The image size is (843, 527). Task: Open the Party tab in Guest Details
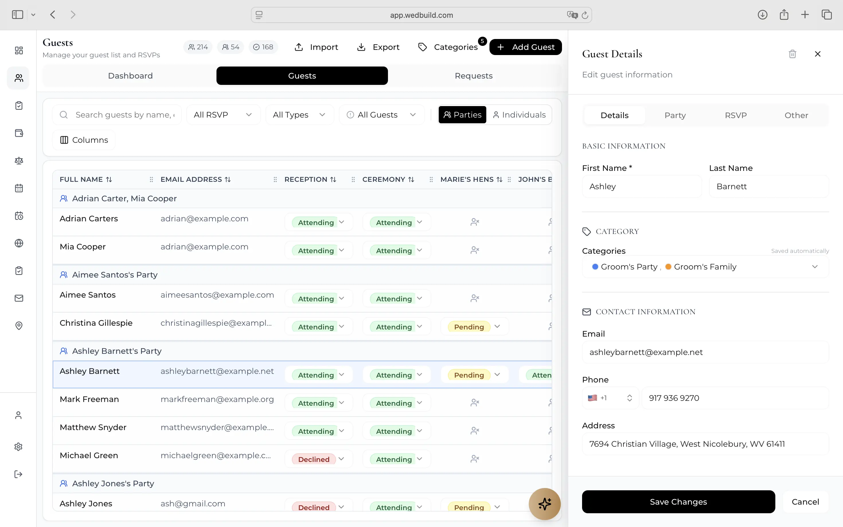click(x=675, y=115)
